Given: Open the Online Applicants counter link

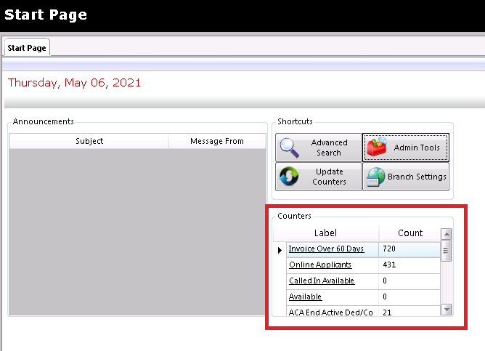Looking at the screenshot, I should point(320,265).
